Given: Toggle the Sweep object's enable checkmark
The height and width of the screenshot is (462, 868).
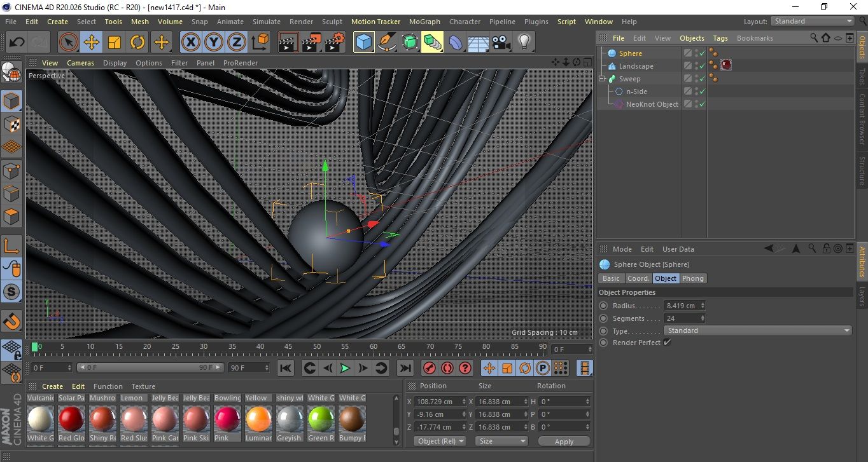Looking at the screenshot, I should (703, 79).
